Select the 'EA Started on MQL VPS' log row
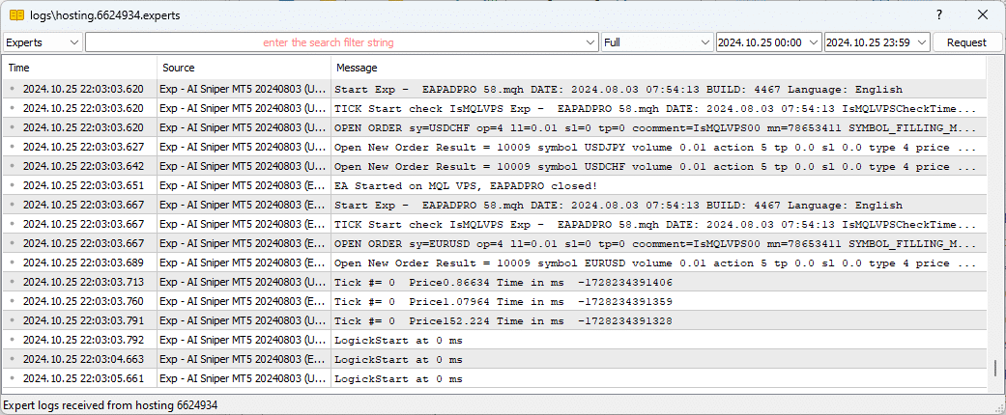The height and width of the screenshot is (415, 1006). pyautogui.click(x=466, y=185)
